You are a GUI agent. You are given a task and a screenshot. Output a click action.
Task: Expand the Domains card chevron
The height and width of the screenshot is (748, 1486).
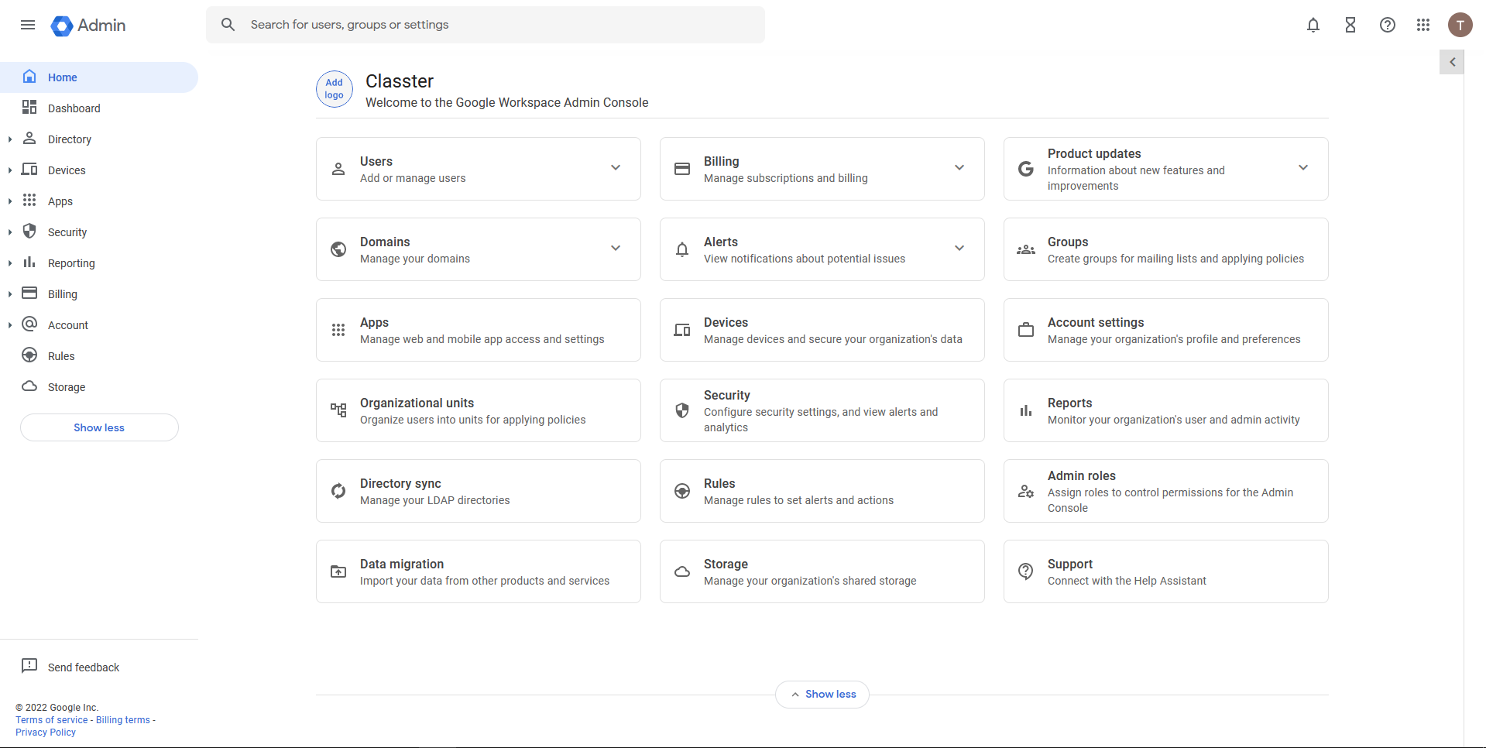(616, 248)
